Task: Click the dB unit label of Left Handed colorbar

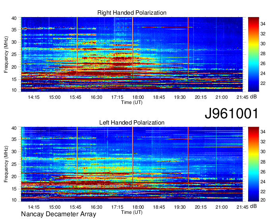Action: click(x=253, y=206)
